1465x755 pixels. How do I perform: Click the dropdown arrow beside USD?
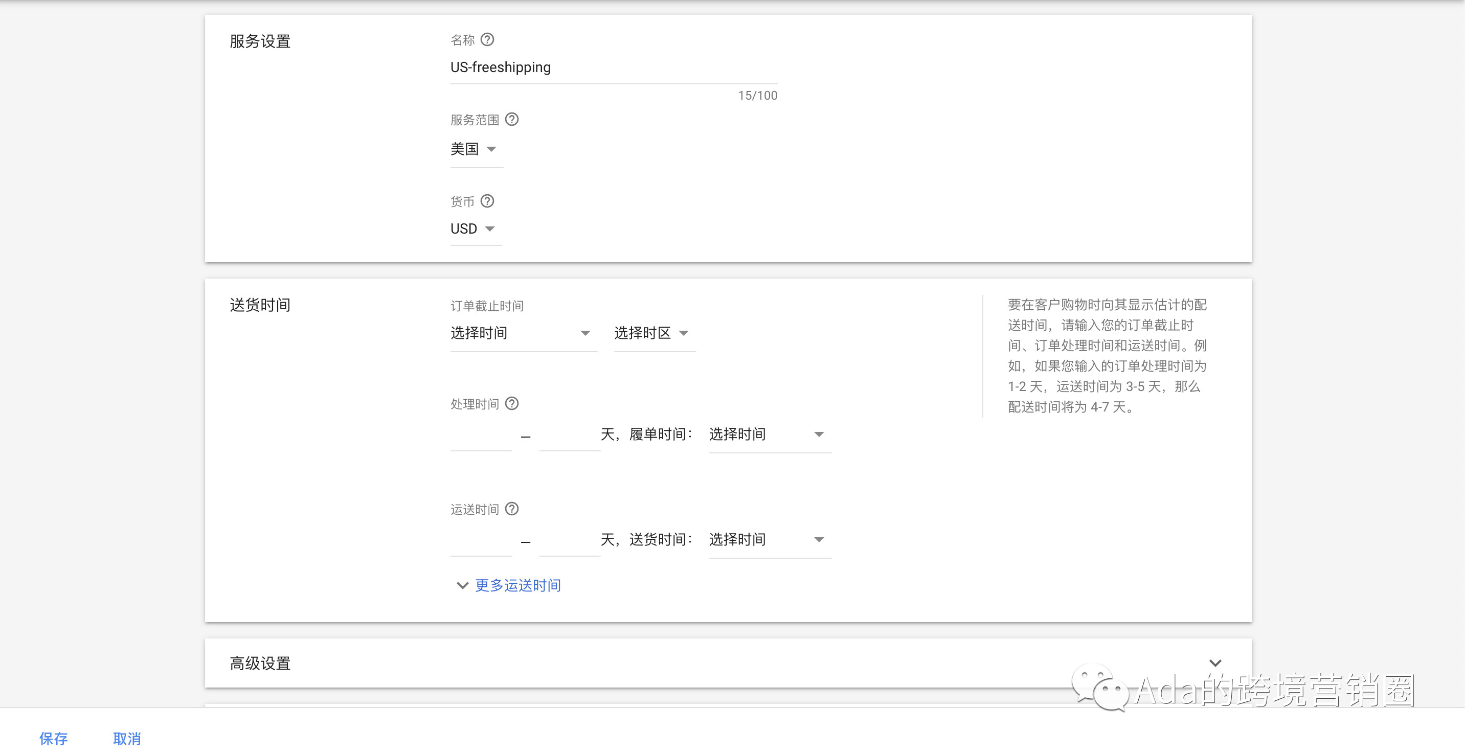coord(491,228)
